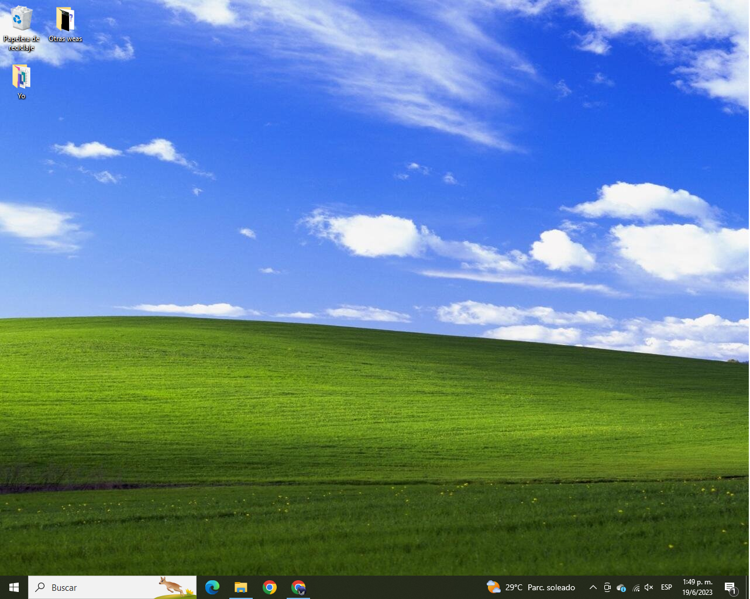Open clock showing 1:49 p. m. 19/6/2023

coord(697,587)
